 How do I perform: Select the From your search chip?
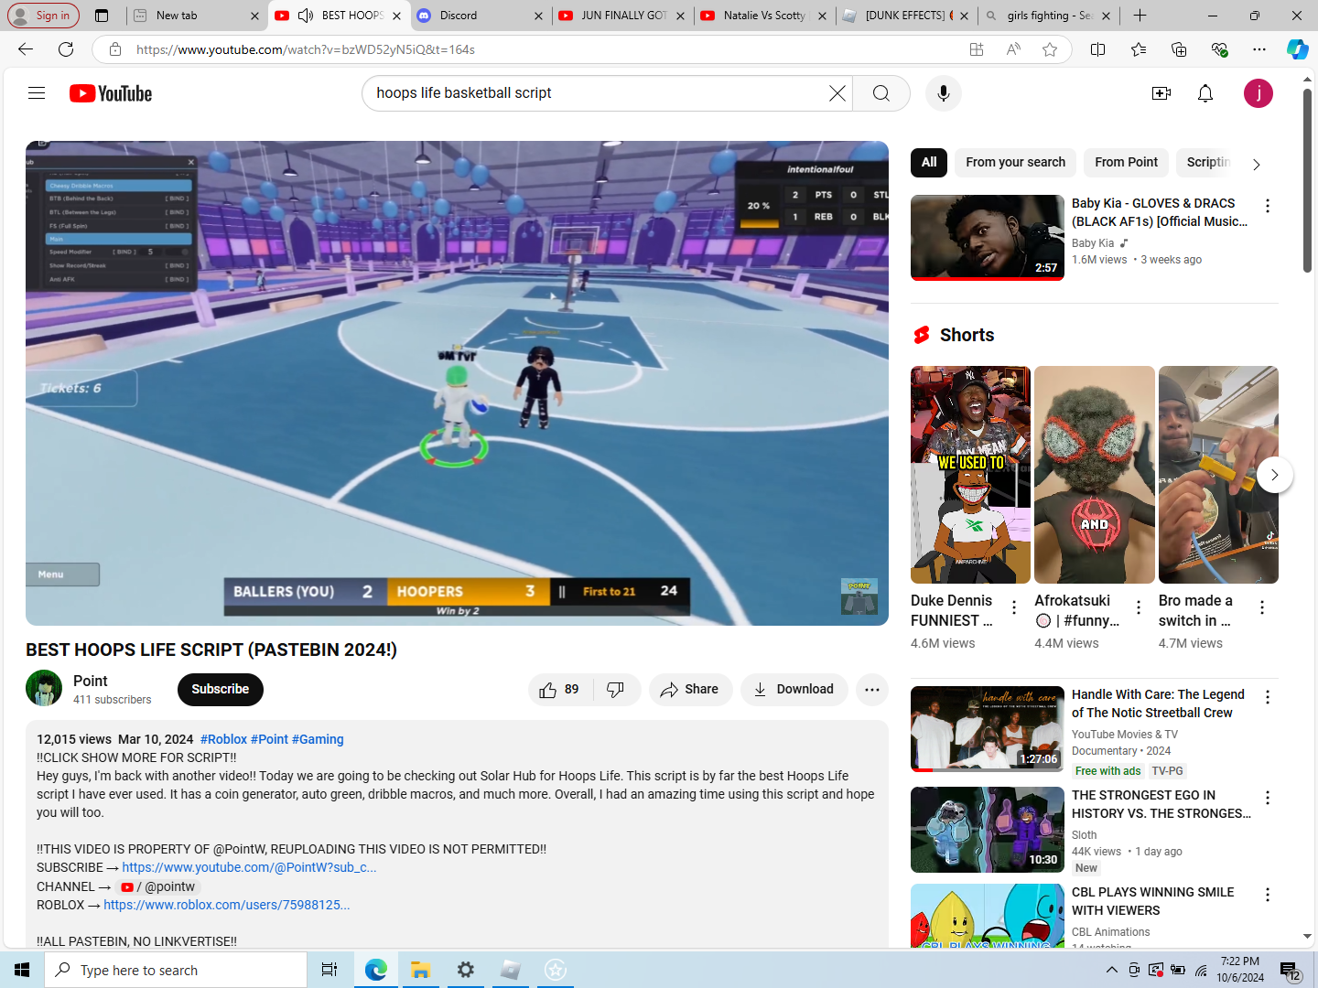[1015, 162]
